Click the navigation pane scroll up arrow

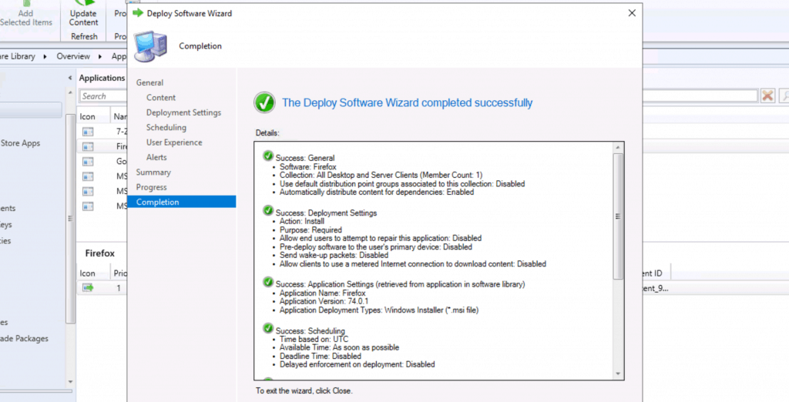[70, 92]
